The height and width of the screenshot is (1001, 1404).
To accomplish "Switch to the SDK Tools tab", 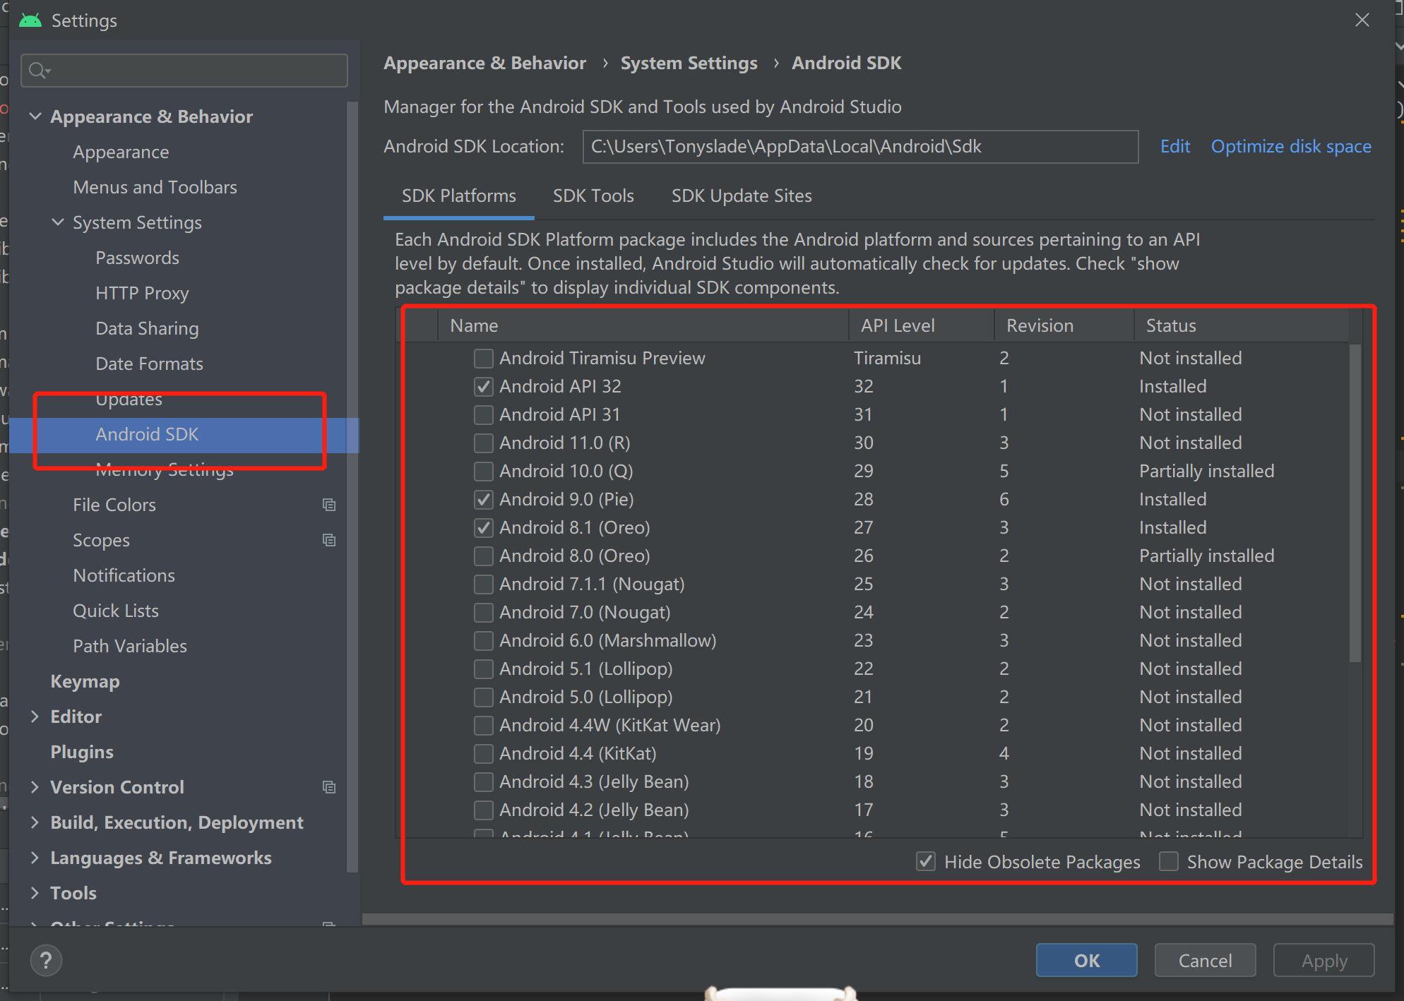I will (x=593, y=196).
